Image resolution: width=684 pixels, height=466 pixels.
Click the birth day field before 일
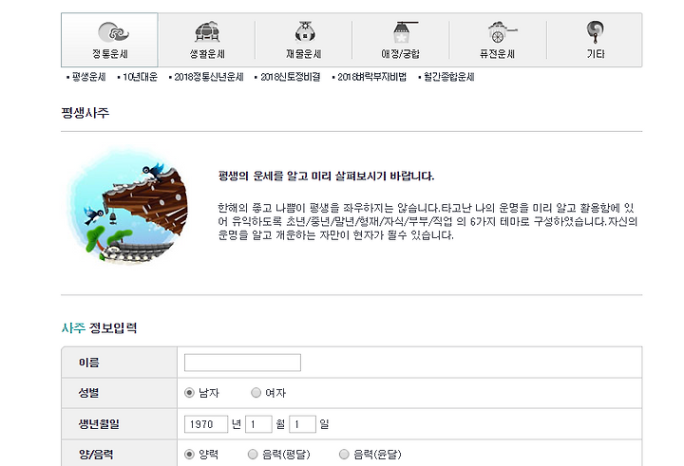[x=302, y=424]
